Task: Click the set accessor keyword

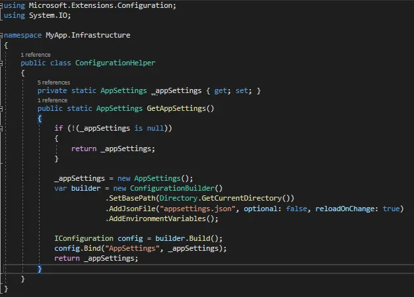Action: (242, 91)
